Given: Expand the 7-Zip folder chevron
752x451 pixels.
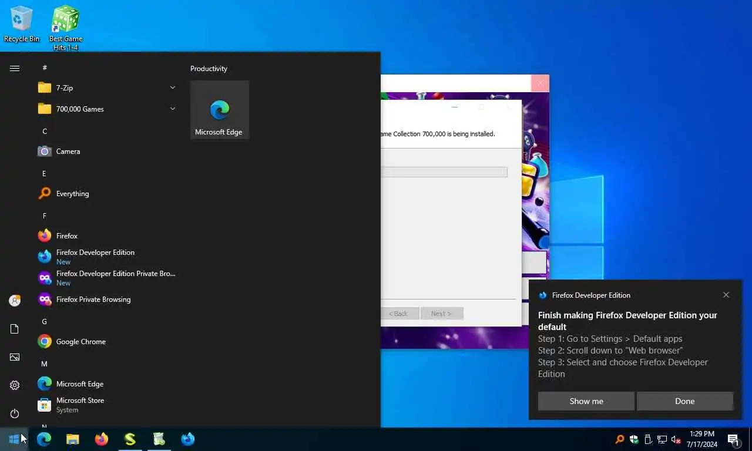Looking at the screenshot, I should pos(172,88).
